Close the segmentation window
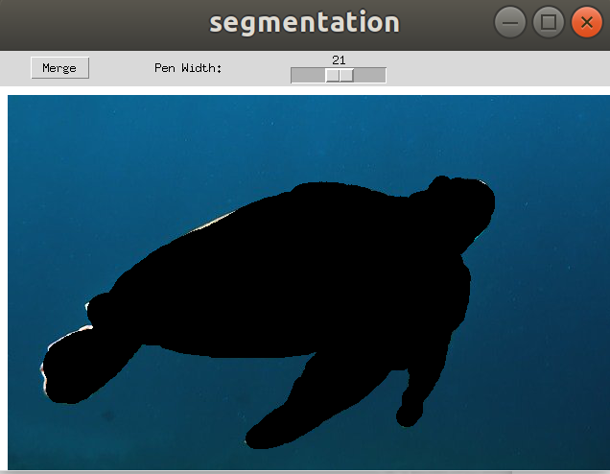This screenshot has height=474, width=610. point(585,22)
